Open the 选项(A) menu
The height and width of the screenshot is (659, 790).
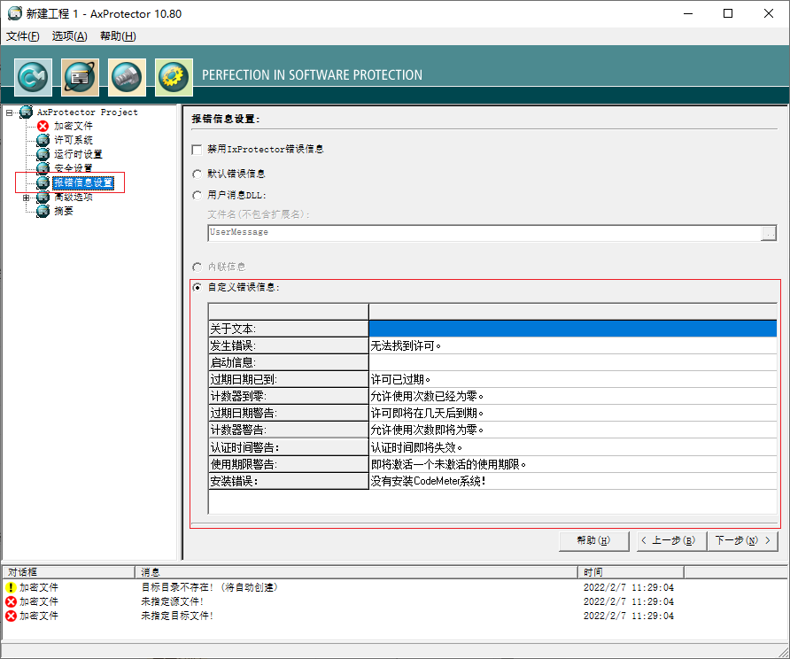point(70,36)
